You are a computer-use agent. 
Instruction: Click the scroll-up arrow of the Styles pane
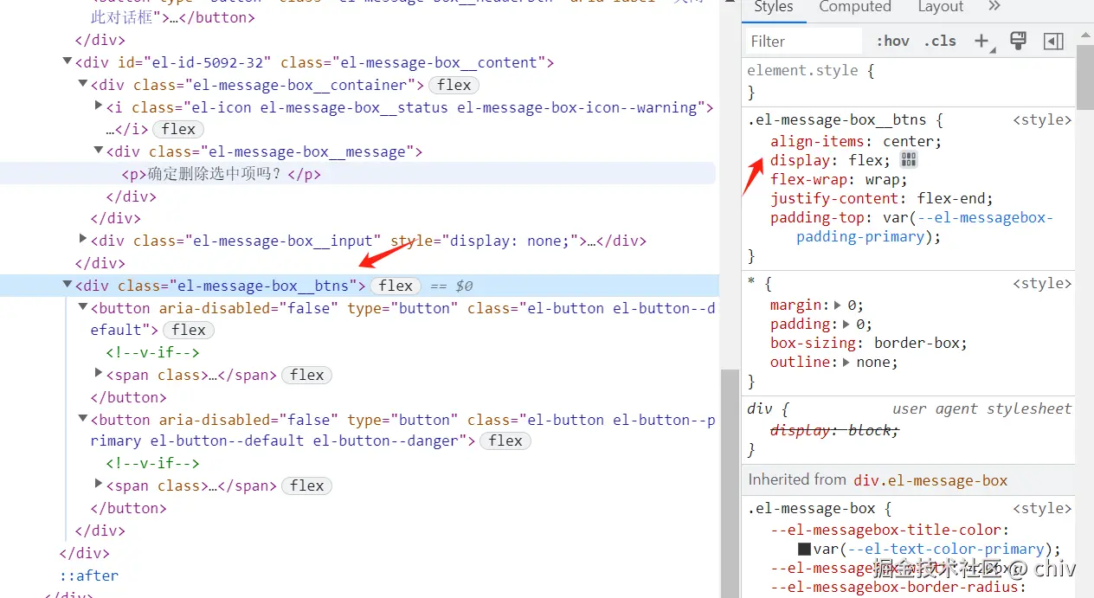1085,34
